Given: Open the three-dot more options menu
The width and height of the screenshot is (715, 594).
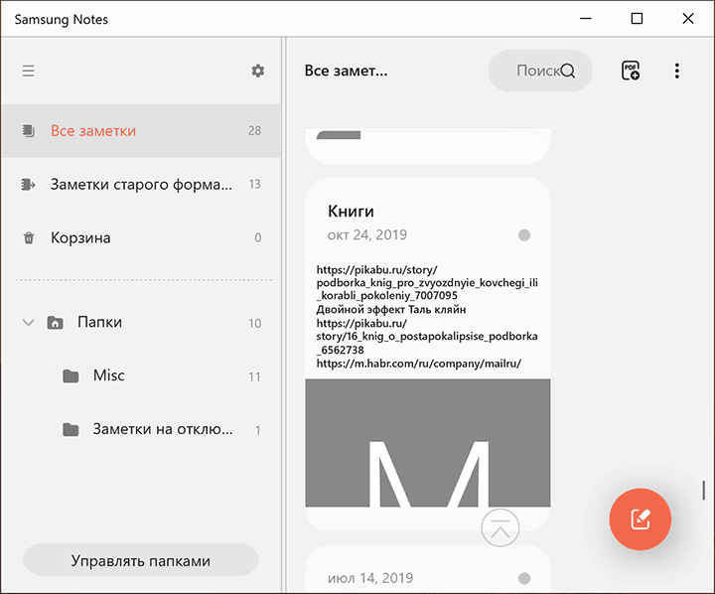Looking at the screenshot, I should [x=677, y=71].
